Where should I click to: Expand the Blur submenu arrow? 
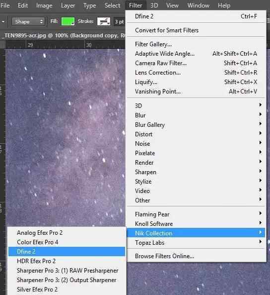[x=260, y=114]
